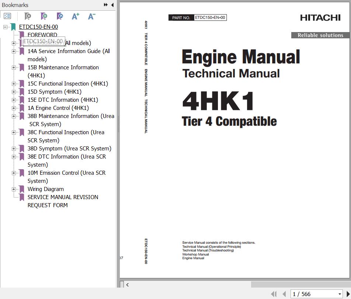Click the bookmark icon beside 10M Emission Control
The image size is (351, 299).
click(22, 173)
